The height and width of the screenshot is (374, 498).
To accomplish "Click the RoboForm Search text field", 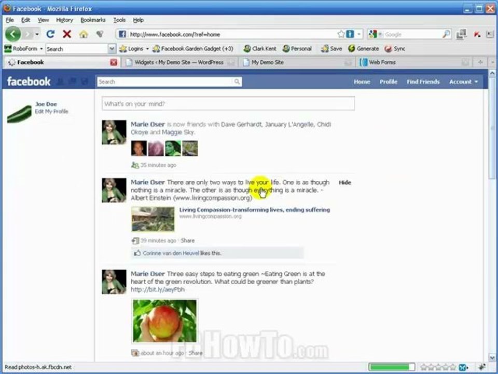I will (x=77, y=49).
